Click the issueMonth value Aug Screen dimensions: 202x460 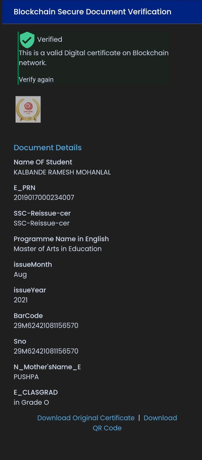(x=20, y=275)
